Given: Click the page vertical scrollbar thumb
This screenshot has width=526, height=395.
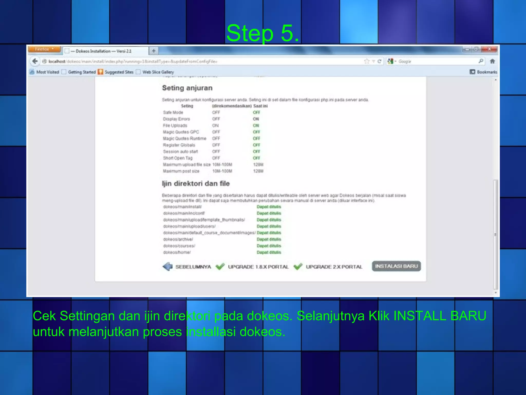Looking at the screenshot, I should [495, 235].
